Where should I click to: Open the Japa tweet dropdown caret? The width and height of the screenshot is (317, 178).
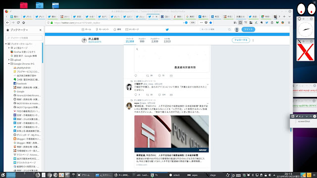tap(208, 103)
